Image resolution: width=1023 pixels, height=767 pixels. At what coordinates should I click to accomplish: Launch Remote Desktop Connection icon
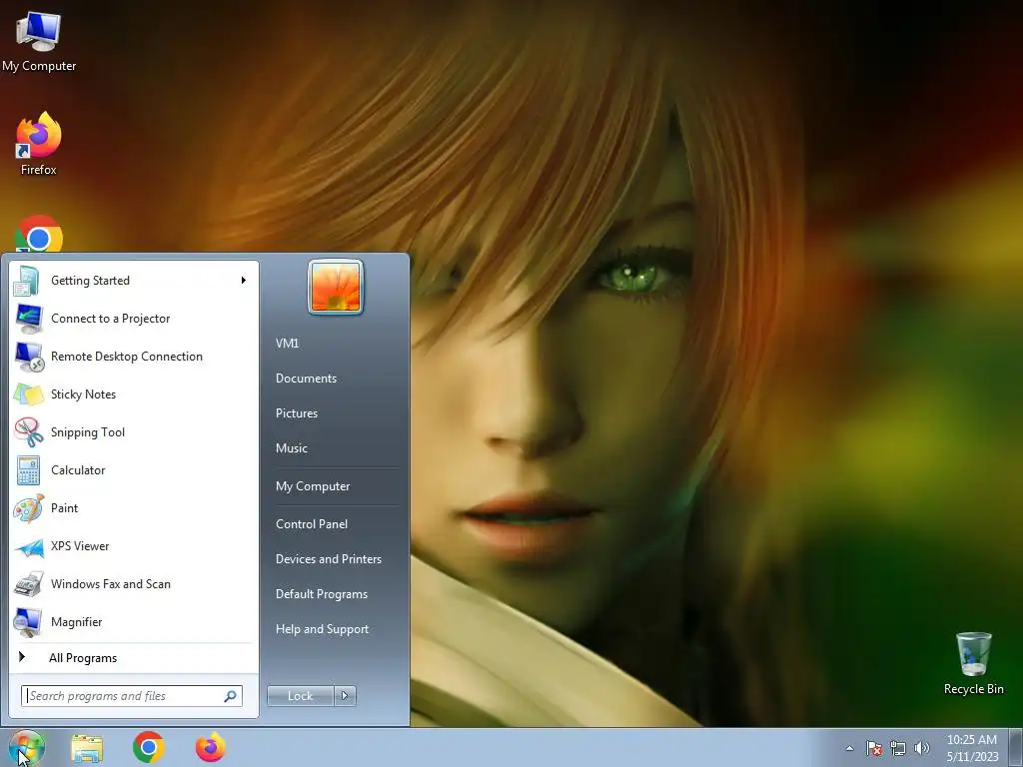[27, 357]
